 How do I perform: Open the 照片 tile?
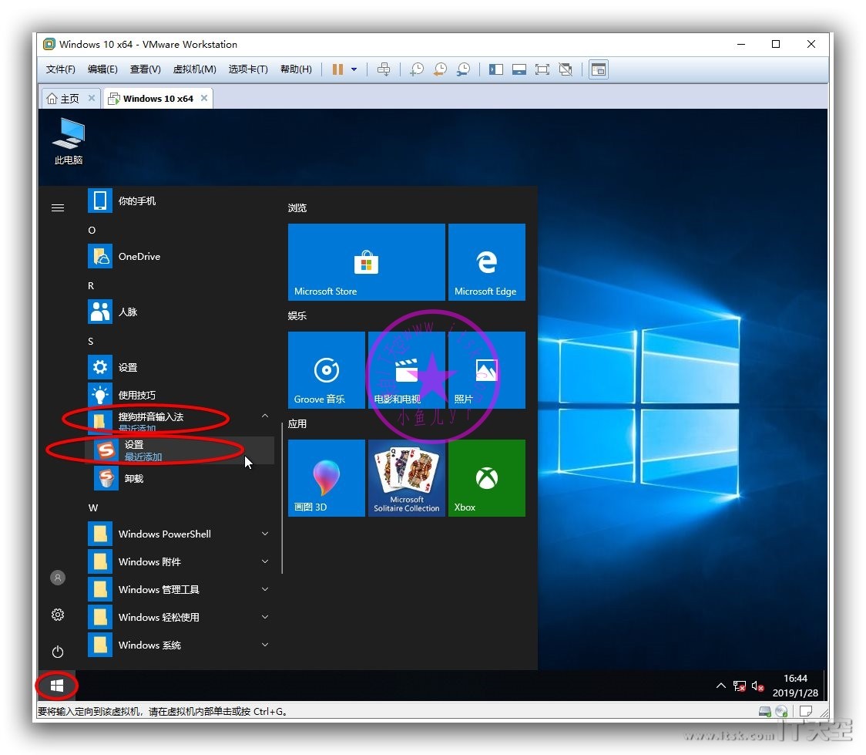[487, 369]
